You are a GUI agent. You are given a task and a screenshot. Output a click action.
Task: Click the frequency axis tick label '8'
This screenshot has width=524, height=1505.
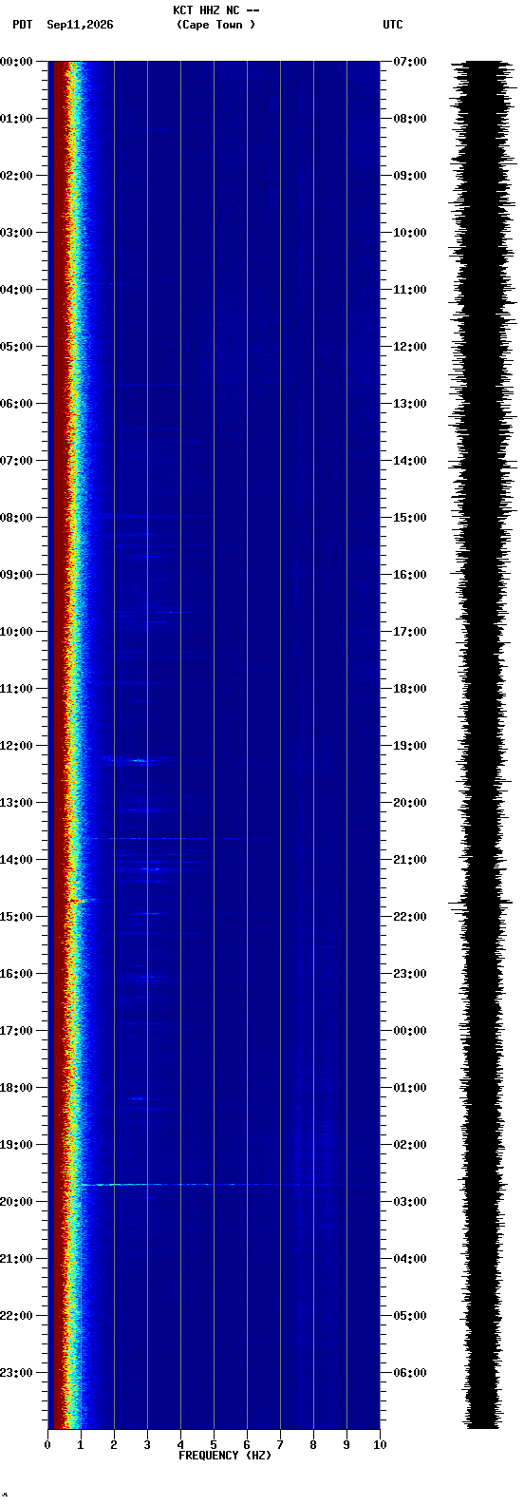313,1445
